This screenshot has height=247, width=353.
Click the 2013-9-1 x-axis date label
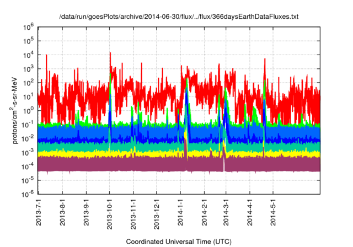click(x=86, y=212)
